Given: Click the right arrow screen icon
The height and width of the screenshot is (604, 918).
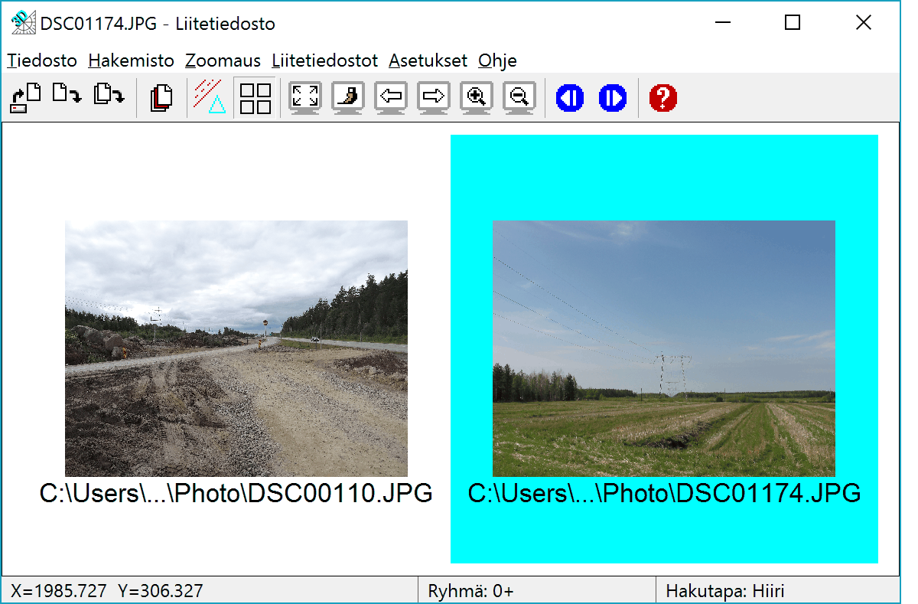Looking at the screenshot, I should [434, 98].
